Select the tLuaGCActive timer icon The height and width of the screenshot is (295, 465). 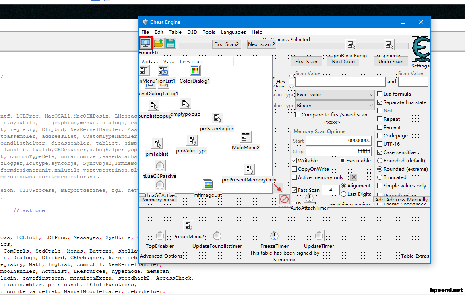click(160, 185)
